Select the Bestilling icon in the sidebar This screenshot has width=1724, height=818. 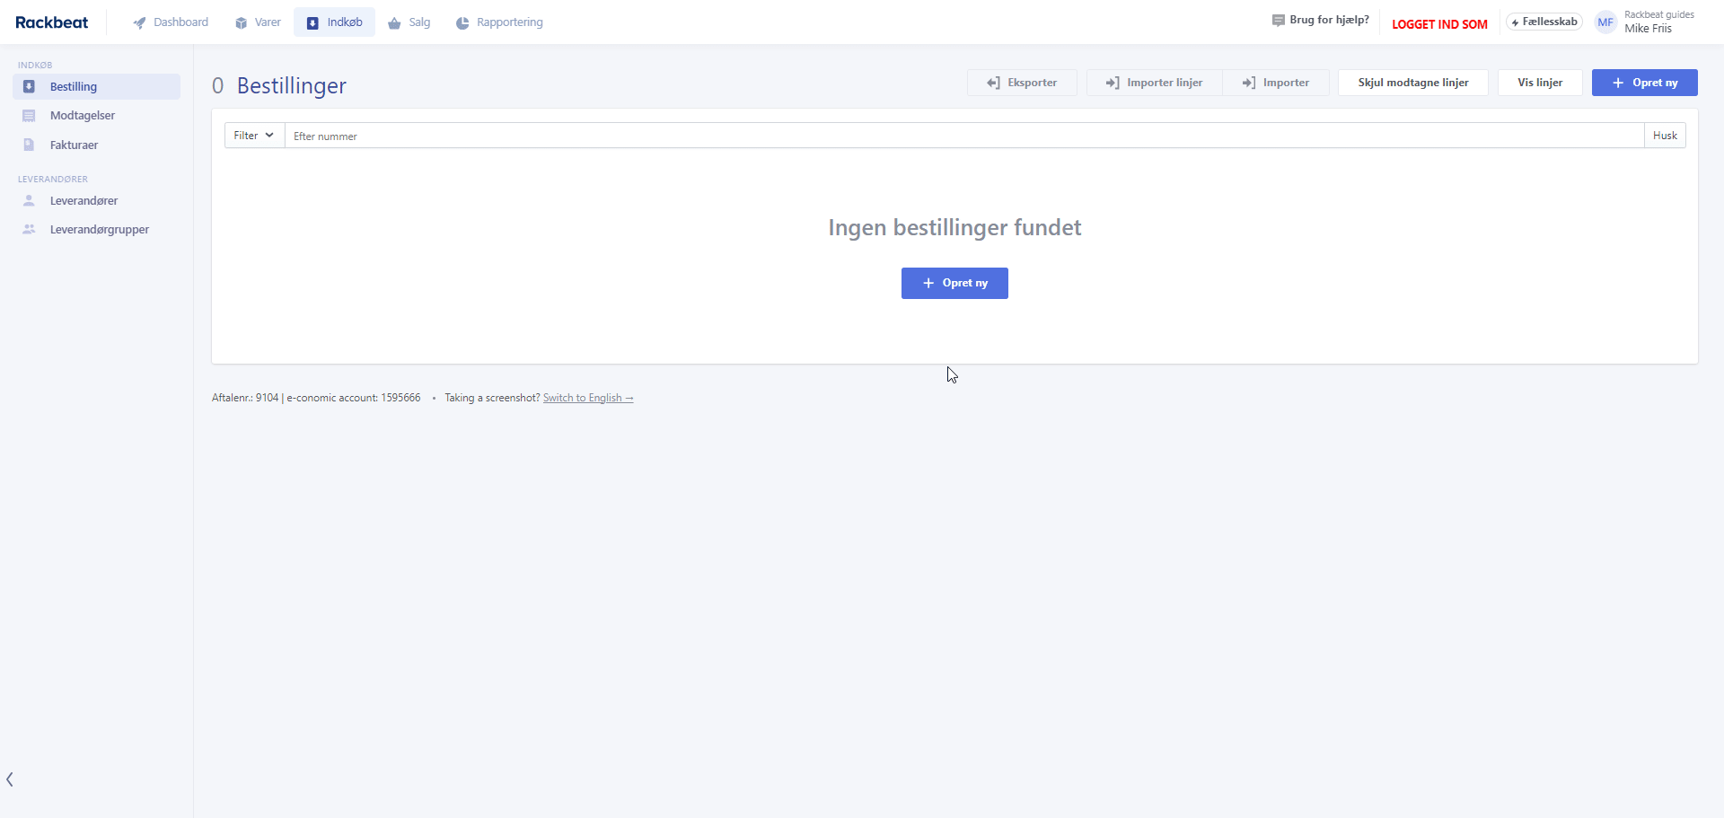pos(30,85)
